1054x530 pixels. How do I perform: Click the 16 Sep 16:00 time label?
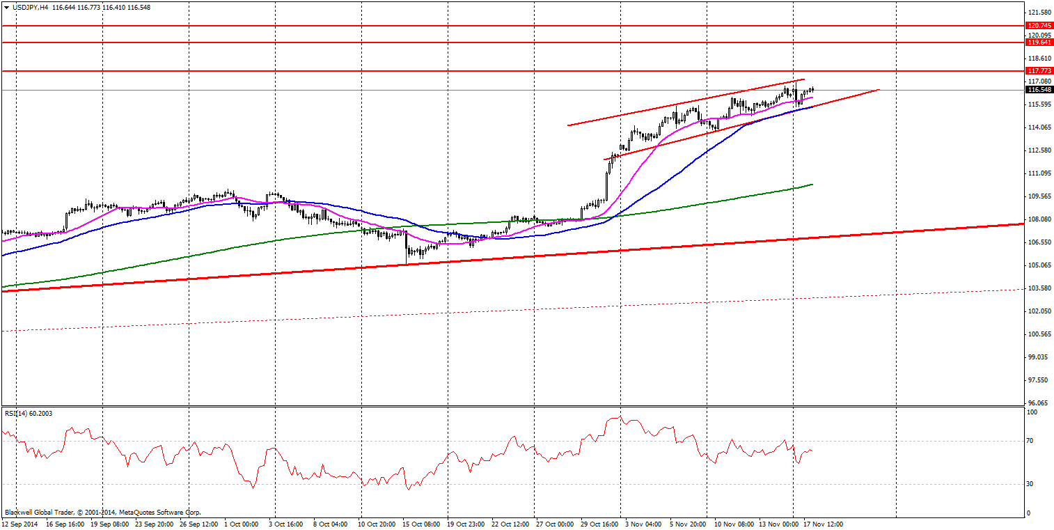click(x=64, y=523)
